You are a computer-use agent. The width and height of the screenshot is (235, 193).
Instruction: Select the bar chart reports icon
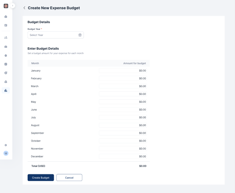coord(6,90)
